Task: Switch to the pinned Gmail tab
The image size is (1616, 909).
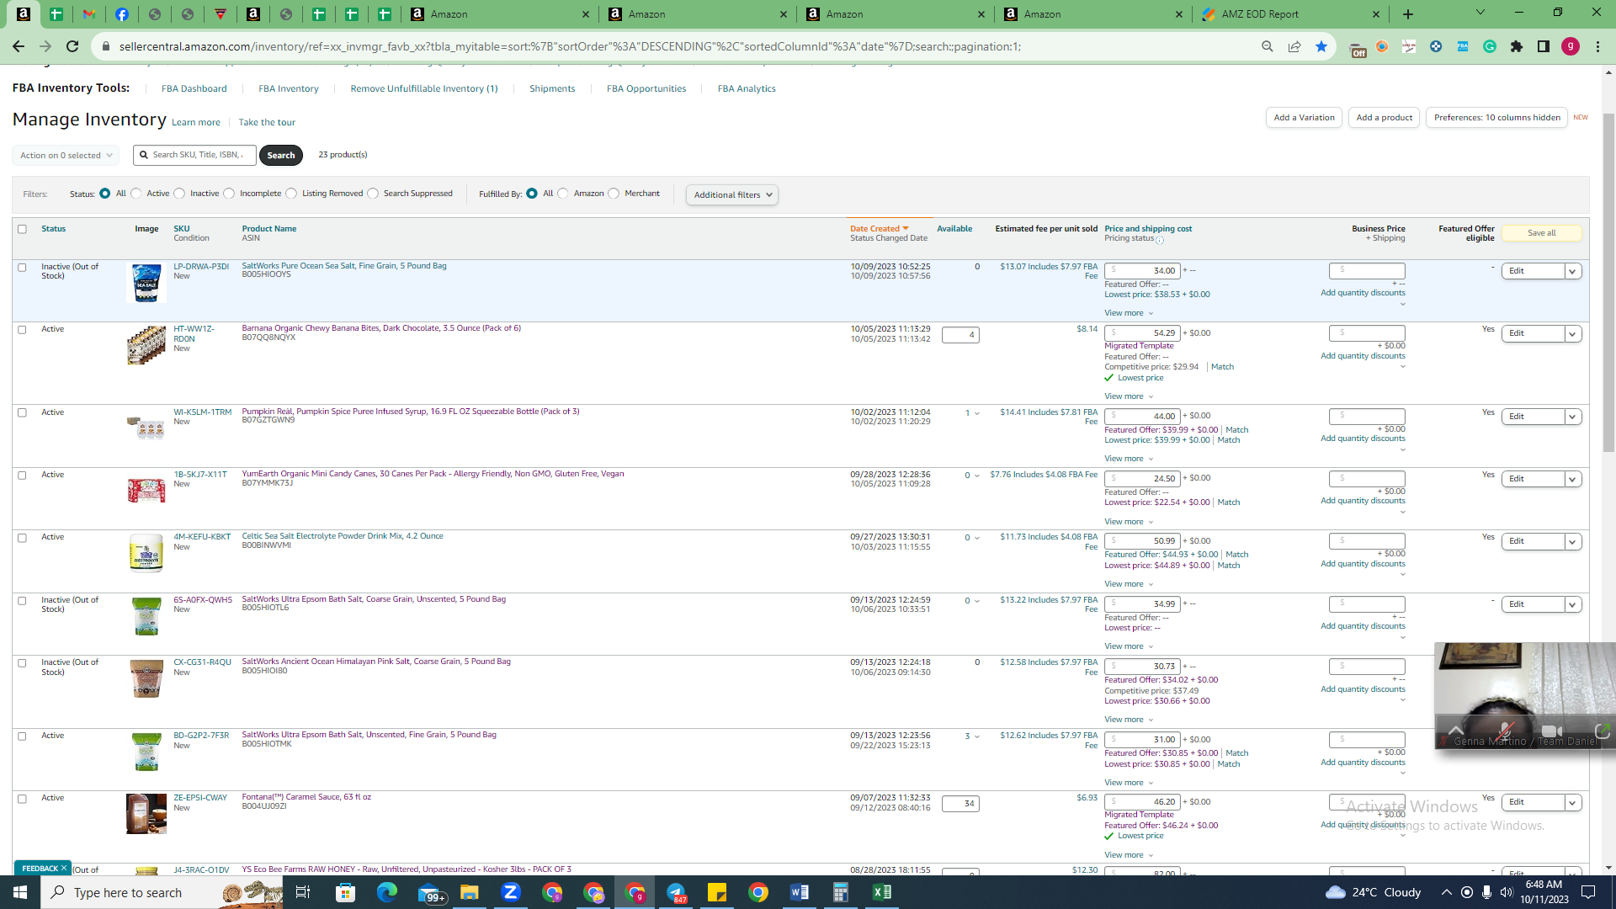Action: (89, 14)
